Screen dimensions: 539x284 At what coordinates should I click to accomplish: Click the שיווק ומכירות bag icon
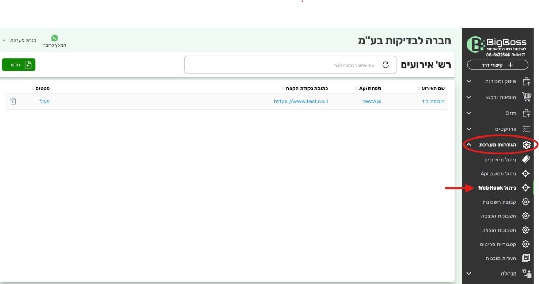click(x=526, y=81)
